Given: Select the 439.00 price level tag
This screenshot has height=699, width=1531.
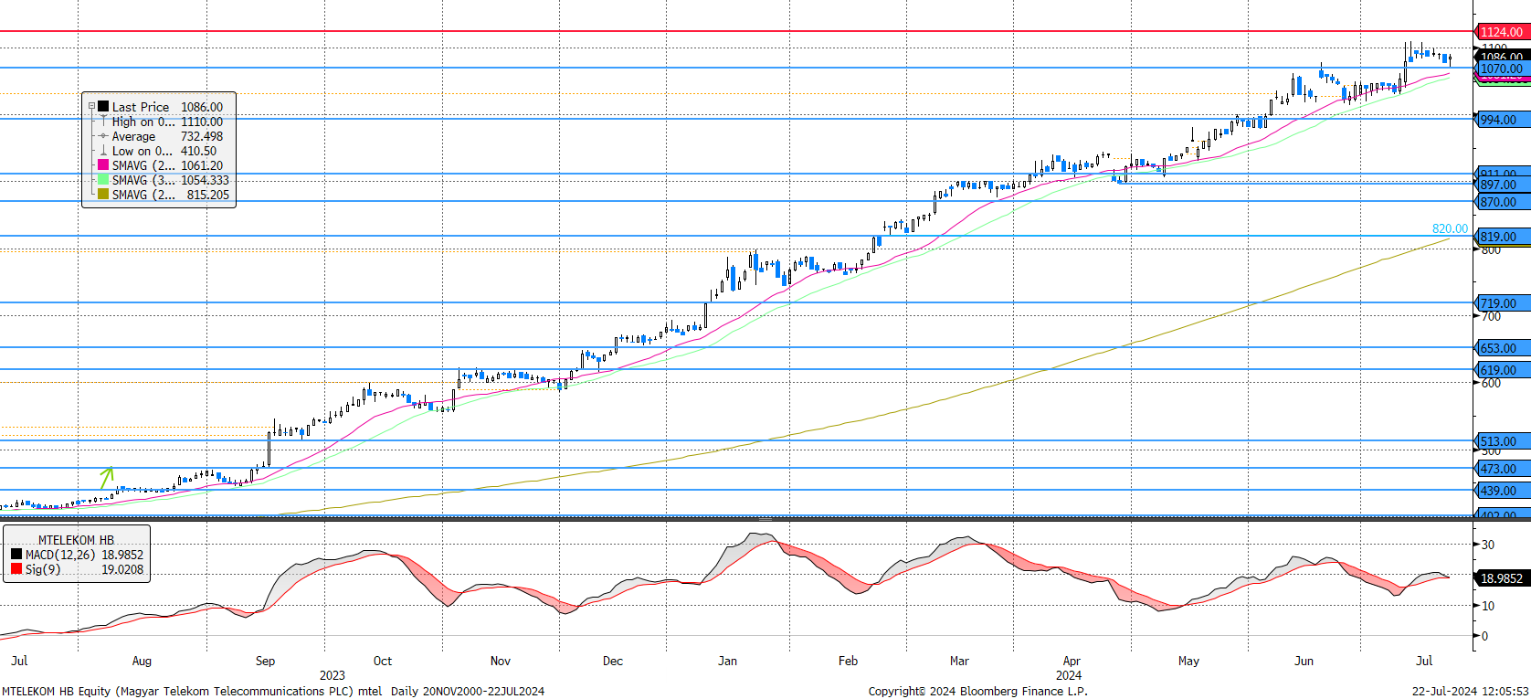Looking at the screenshot, I should (x=1502, y=491).
